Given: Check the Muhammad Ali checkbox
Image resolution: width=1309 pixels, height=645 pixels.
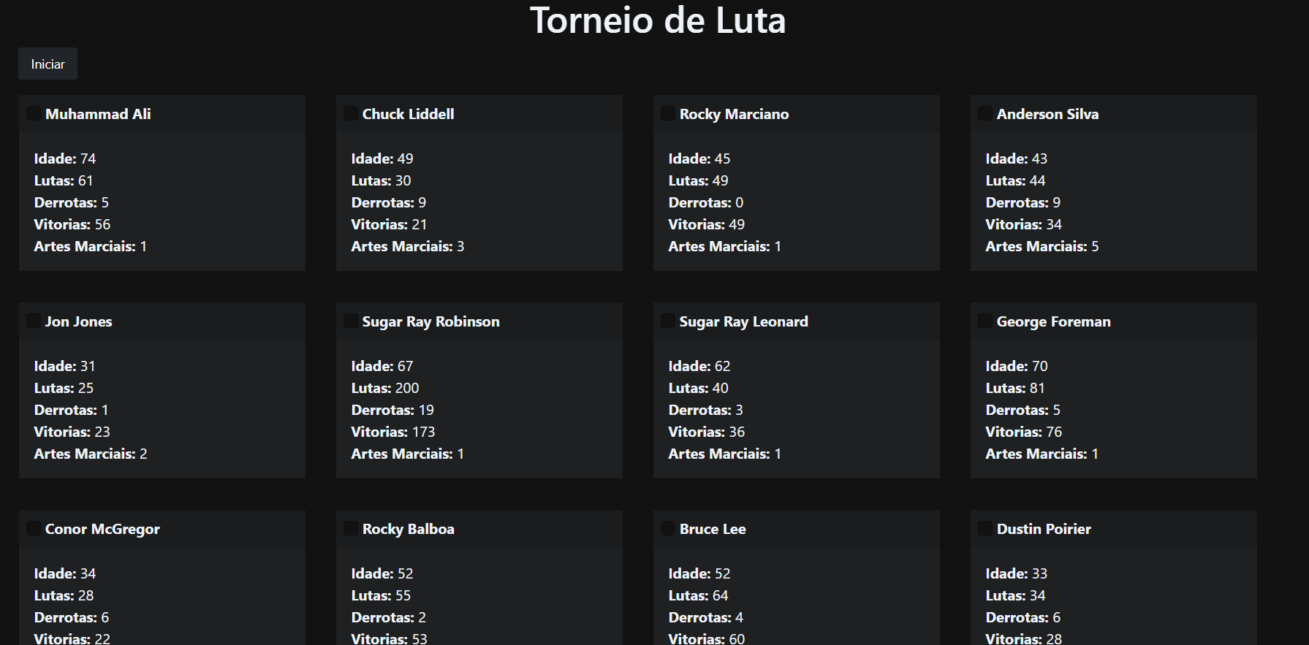Looking at the screenshot, I should pos(33,113).
